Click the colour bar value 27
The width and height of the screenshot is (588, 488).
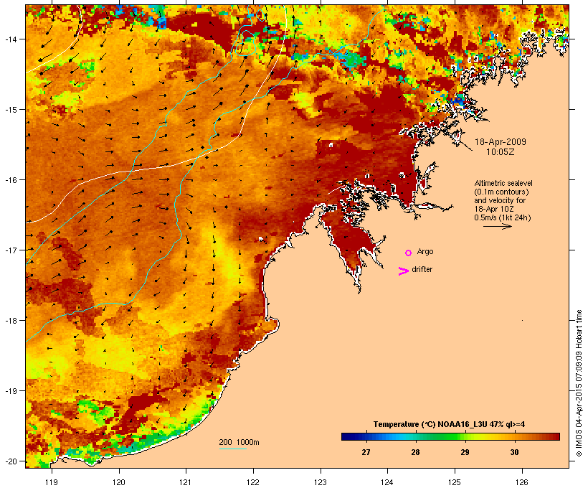point(366,452)
